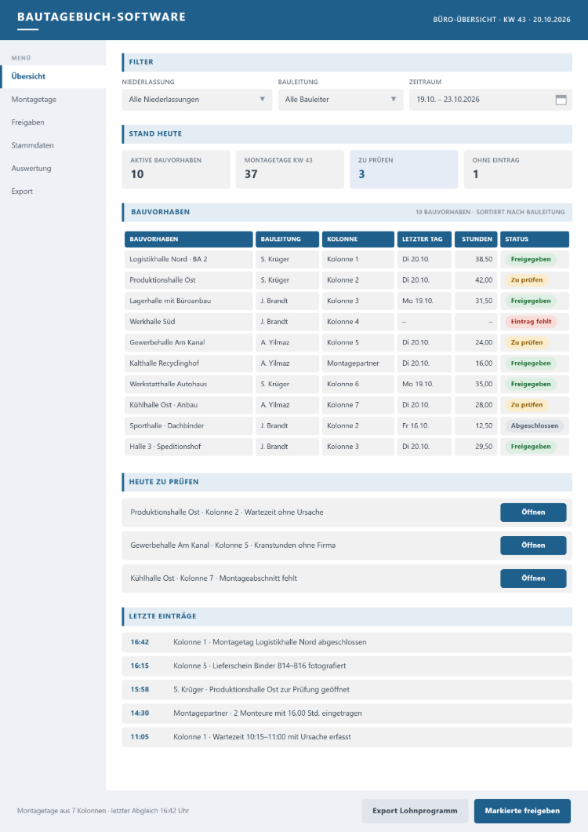Click the Fr 16.10. date cell

coord(424,425)
